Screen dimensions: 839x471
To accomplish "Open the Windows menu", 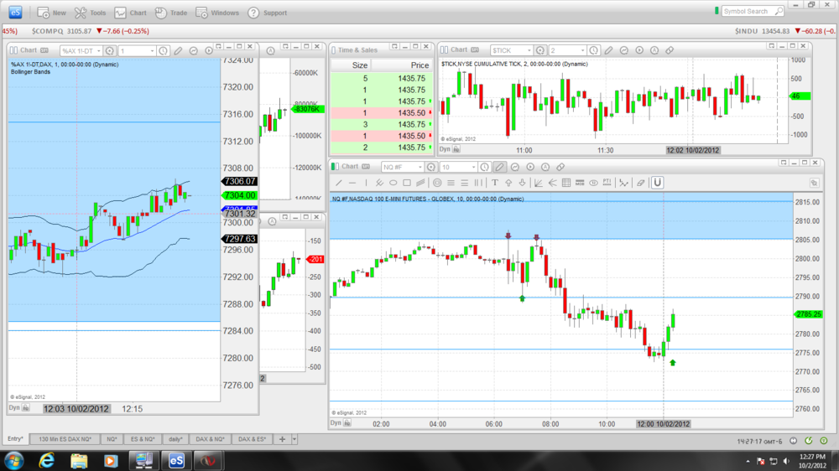I will (217, 13).
